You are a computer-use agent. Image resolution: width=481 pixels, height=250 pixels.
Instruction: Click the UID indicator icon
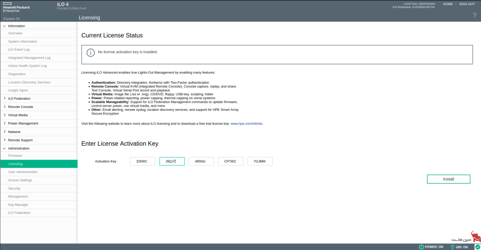point(452,247)
